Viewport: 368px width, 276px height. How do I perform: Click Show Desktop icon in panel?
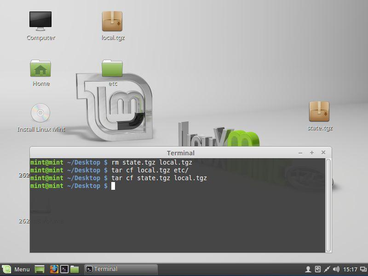click(40, 269)
